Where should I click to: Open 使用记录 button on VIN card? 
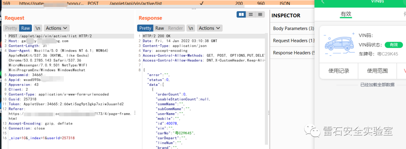tap(339, 71)
